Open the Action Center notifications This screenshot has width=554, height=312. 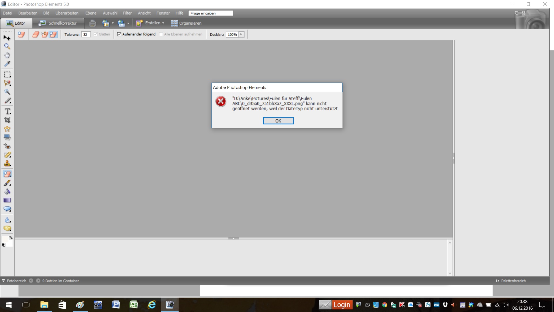pyautogui.click(x=542, y=305)
